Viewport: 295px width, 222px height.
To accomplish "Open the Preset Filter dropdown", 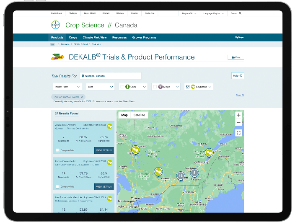I will click(67, 87).
